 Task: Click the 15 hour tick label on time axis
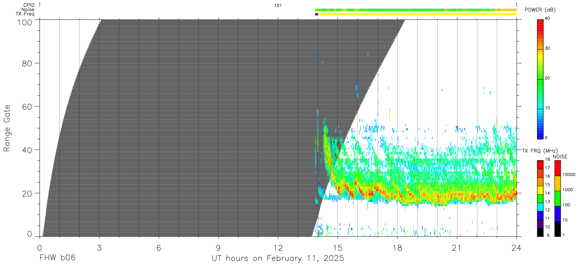coord(337,247)
